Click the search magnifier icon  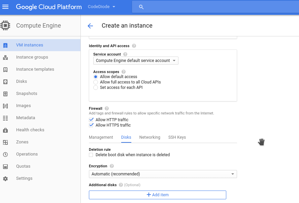click(141, 7)
